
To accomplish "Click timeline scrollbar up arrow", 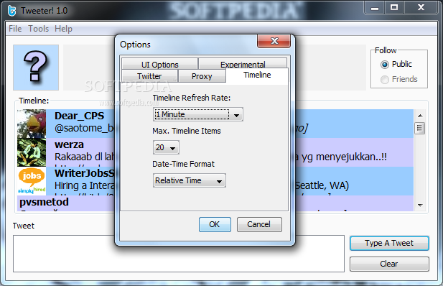I will click(x=420, y=116).
